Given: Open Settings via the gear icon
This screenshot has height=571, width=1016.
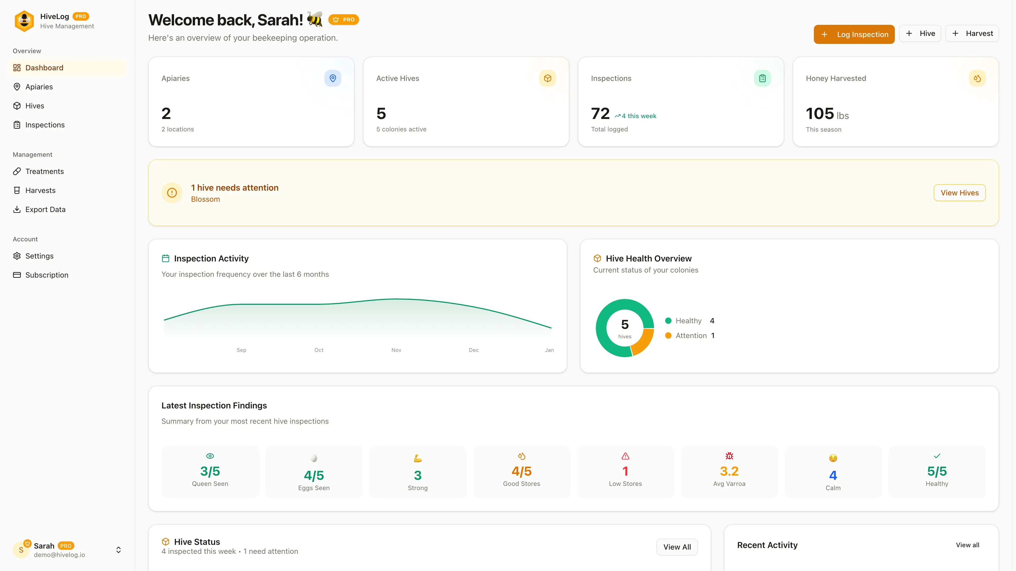Looking at the screenshot, I should pyautogui.click(x=17, y=256).
